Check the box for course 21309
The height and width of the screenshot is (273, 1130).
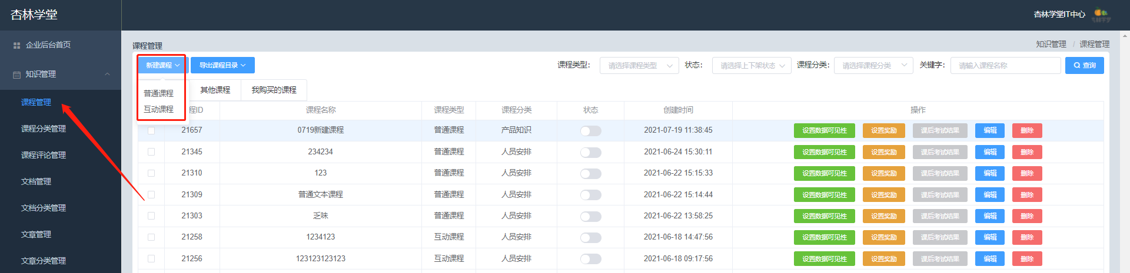[151, 194]
